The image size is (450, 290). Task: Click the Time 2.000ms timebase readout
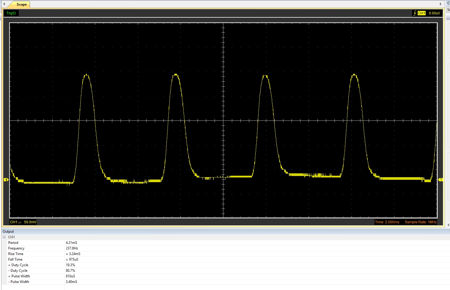click(387, 222)
